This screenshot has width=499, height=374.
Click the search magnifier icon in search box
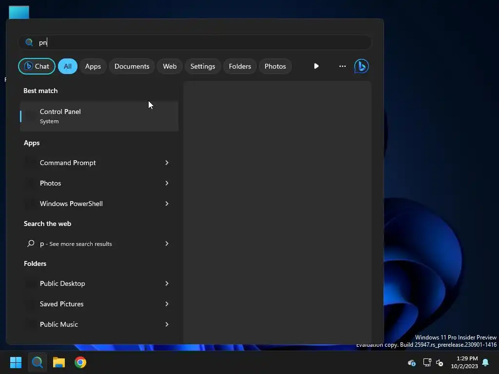(x=29, y=42)
